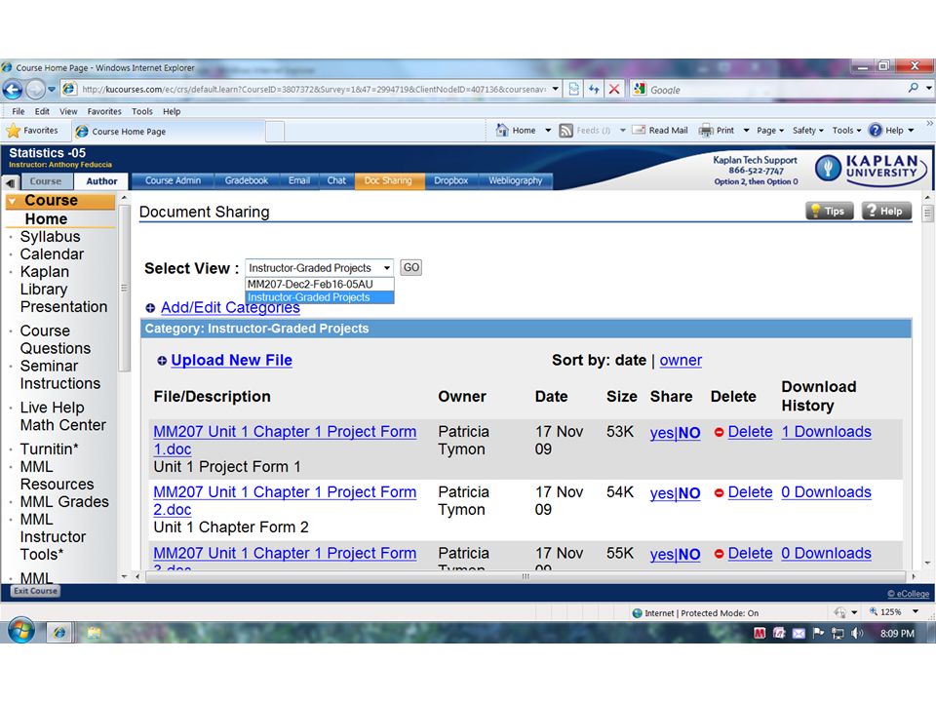Viewport: 936px width, 702px height.
Task: Open Live Help Math Center sidebar link
Action: coord(62,416)
